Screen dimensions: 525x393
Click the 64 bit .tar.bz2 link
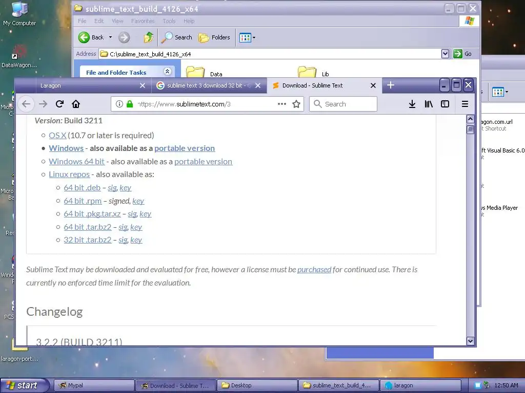pyautogui.click(x=87, y=227)
